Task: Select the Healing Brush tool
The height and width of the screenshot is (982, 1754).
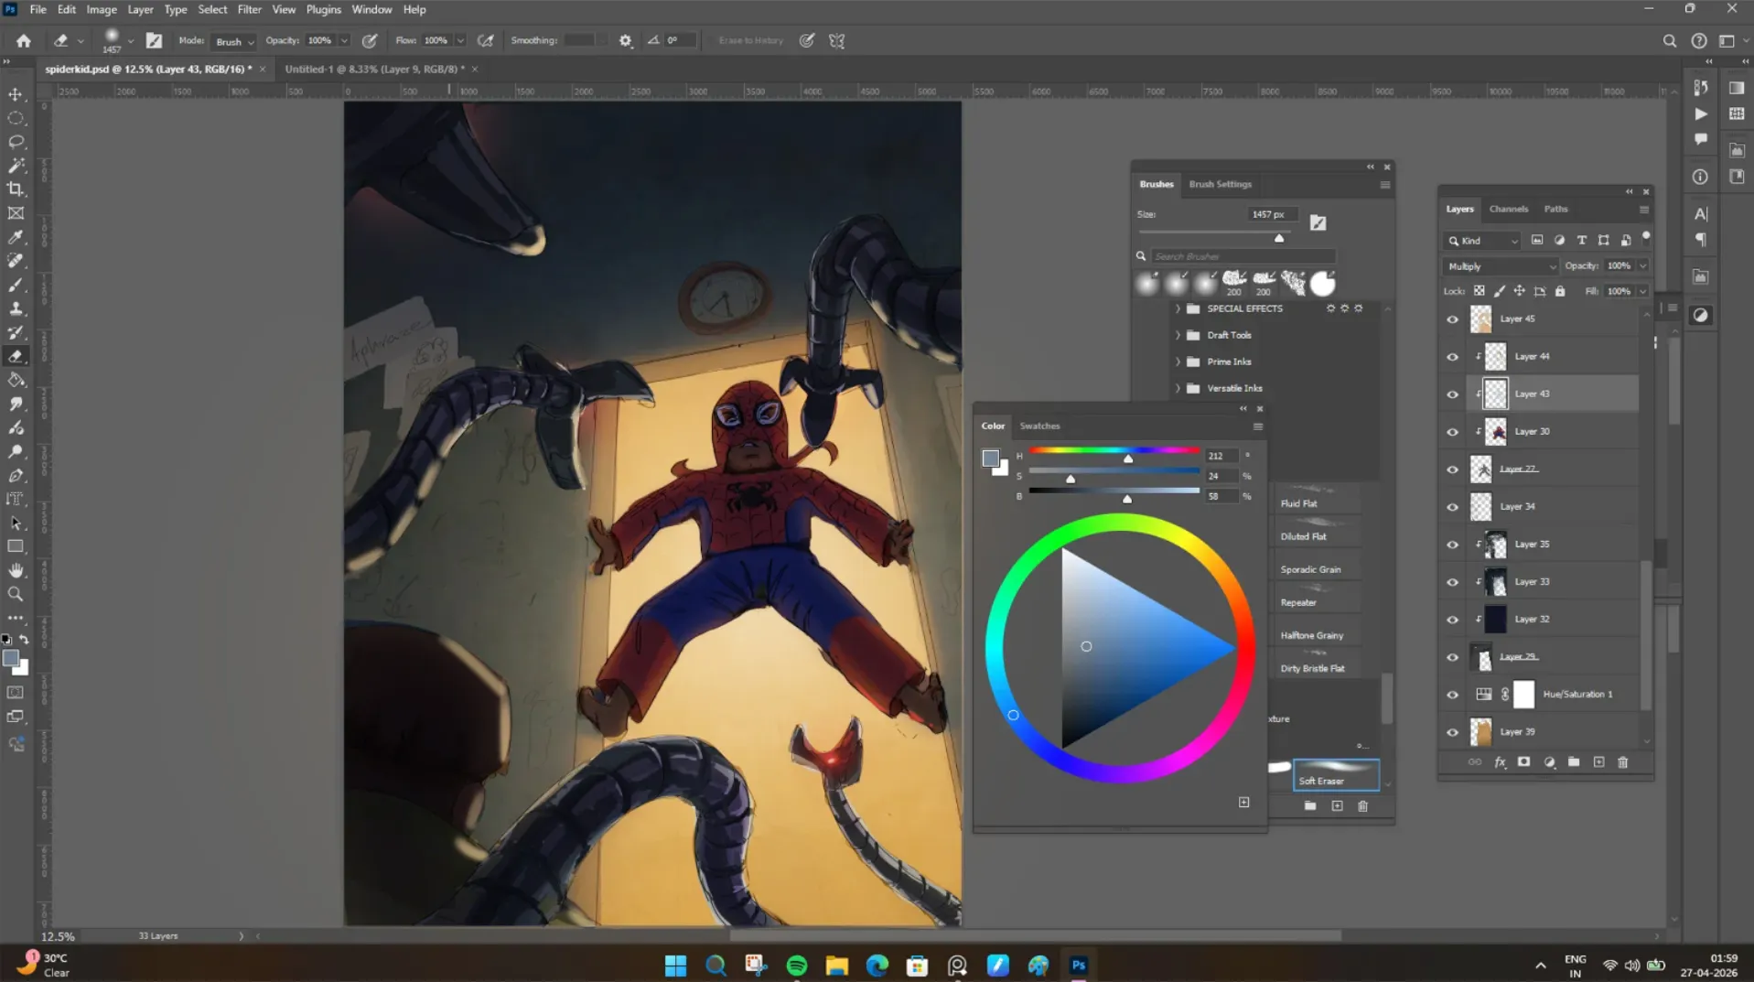Action: tap(16, 261)
